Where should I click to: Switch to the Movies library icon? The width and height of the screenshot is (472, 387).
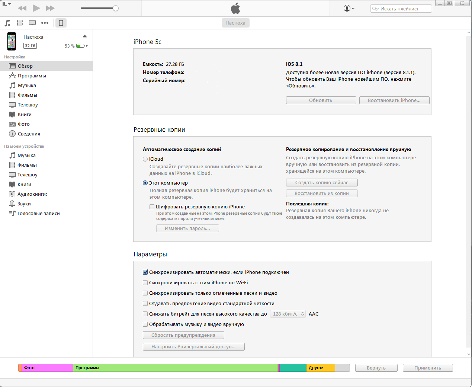point(20,23)
